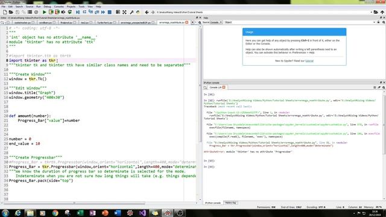Switch to the TurtlePart1.py editor tab
Screen dimensions: 386x217
pos(105,22)
